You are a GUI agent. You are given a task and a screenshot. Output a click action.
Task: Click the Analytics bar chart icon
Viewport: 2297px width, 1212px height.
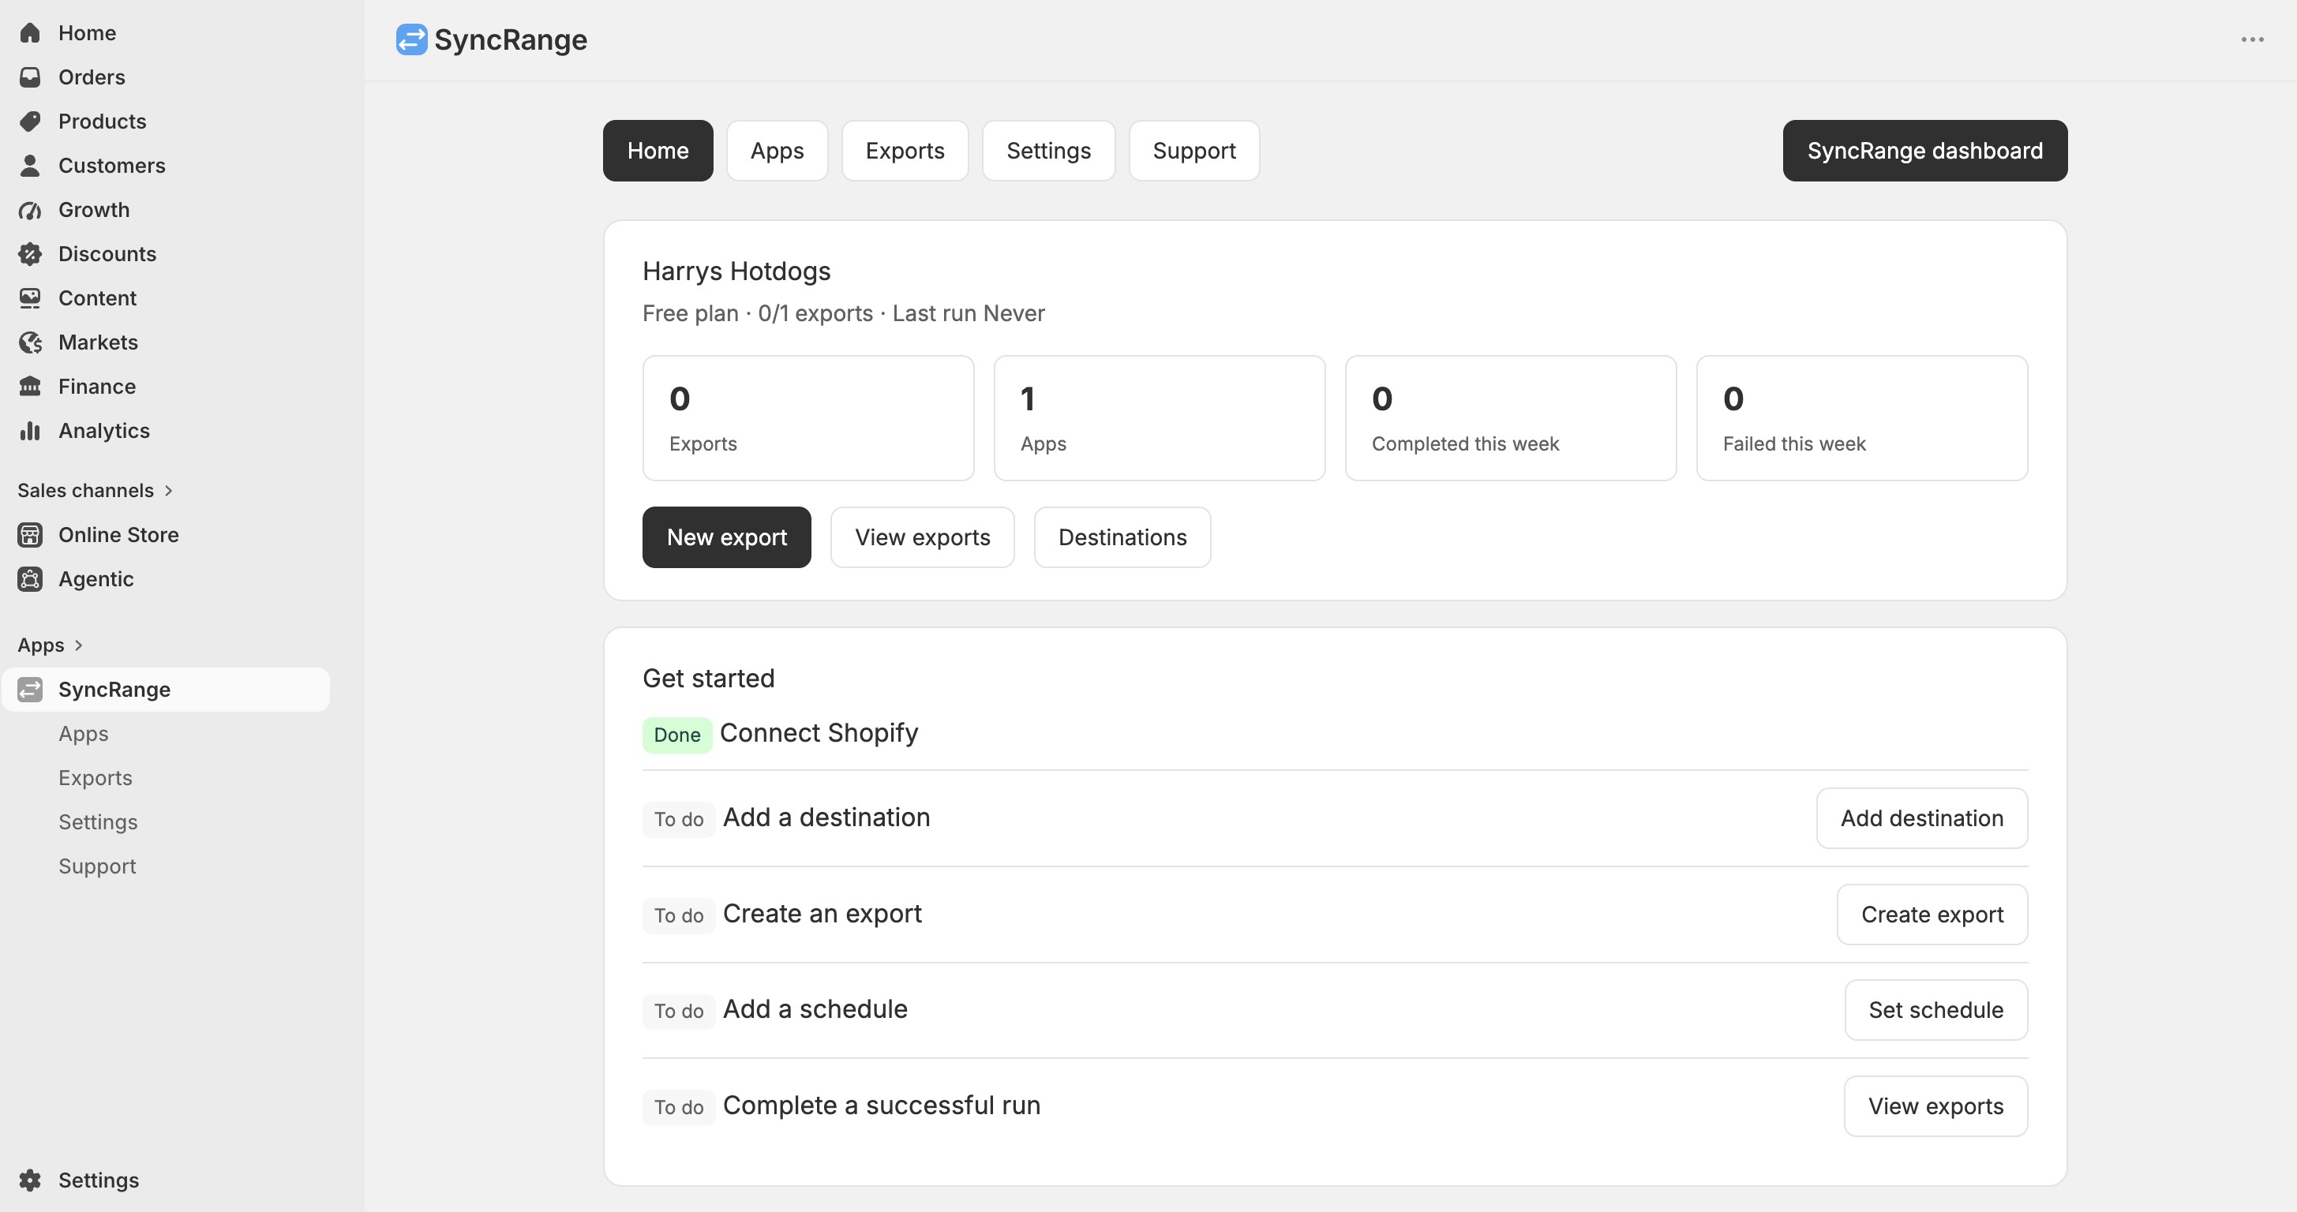click(x=30, y=432)
